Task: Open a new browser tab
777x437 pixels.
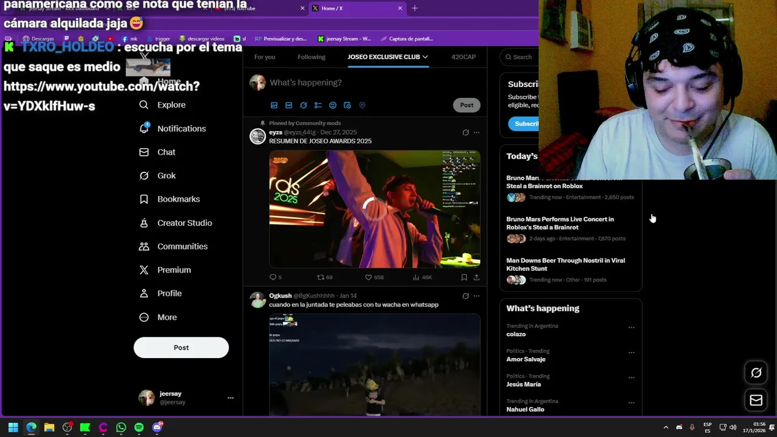Action: [415, 8]
